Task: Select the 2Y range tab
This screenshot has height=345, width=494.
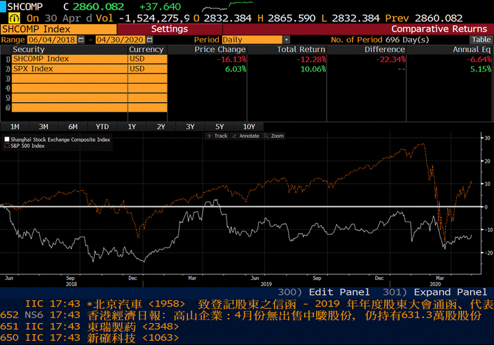Action: (161, 127)
